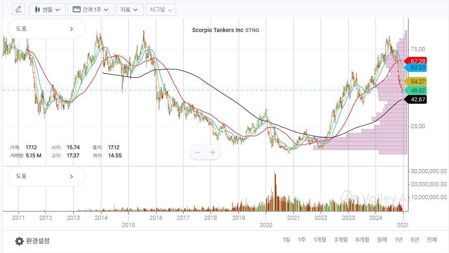Select the 1-day range tab
The height and width of the screenshot is (253, 449).
[286, 240]
